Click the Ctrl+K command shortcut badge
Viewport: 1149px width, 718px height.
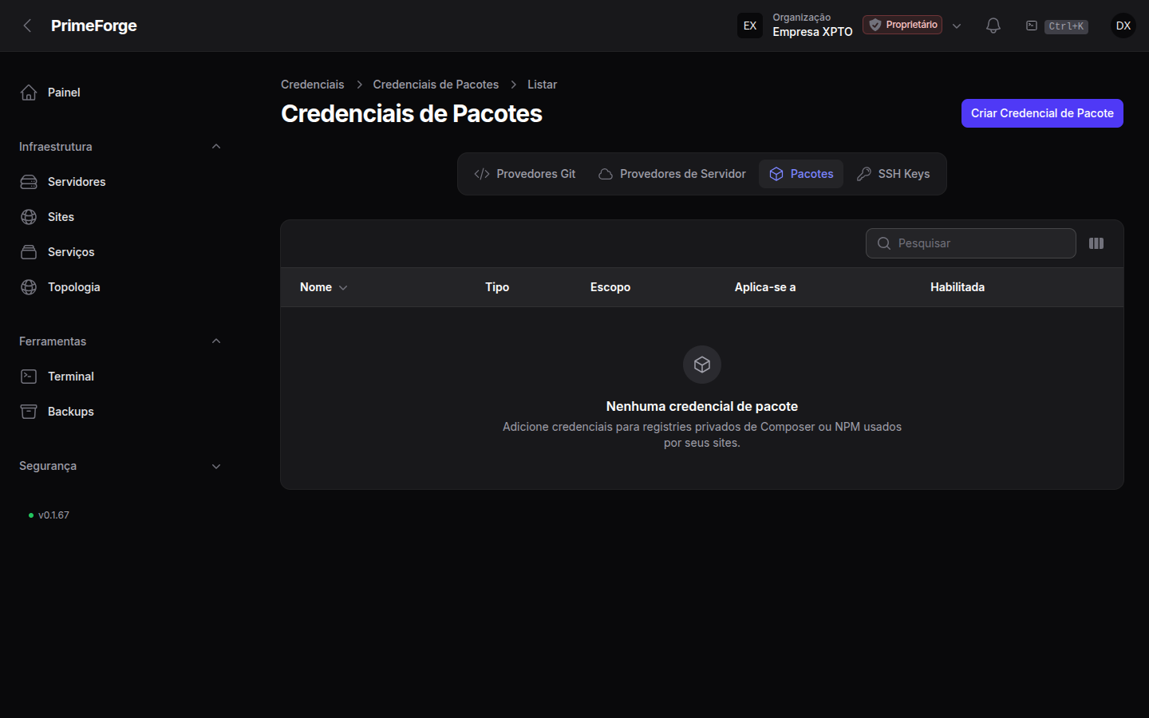click(x=1066, y=26)
